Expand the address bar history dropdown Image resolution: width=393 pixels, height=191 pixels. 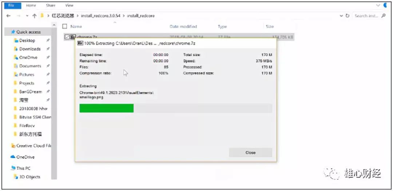[341, 16]
